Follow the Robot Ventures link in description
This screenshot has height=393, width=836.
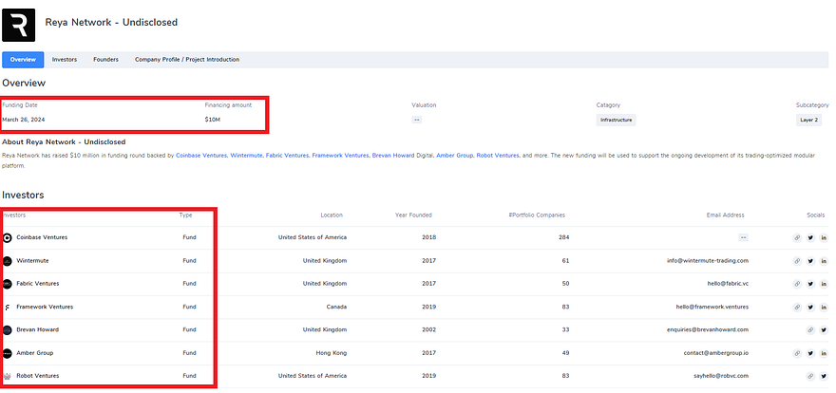tap(498, 156)
